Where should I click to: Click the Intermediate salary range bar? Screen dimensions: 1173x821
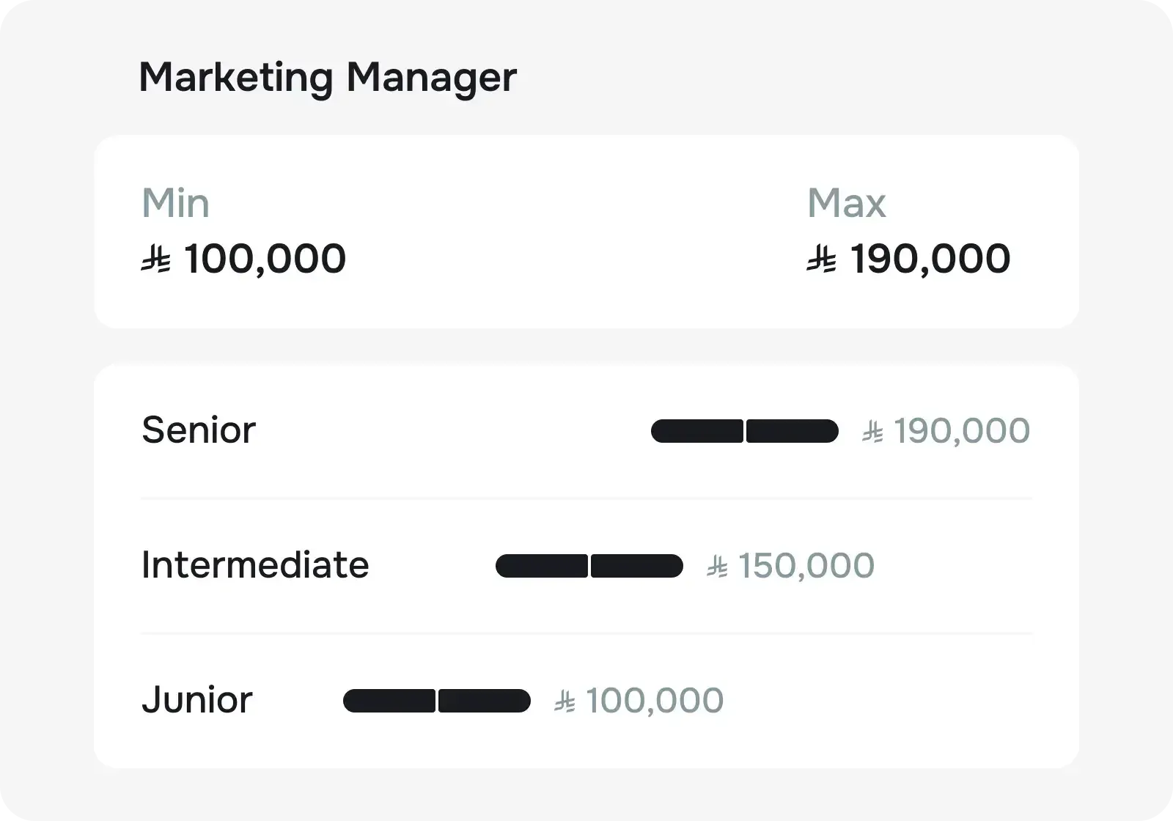[589, 566]
